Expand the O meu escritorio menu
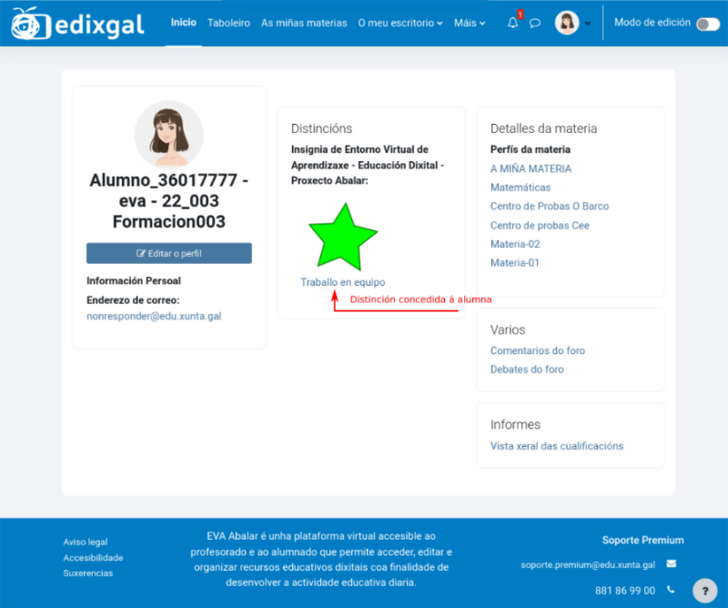The width and height of the screenshot is (728, 608). pos(401,23)
